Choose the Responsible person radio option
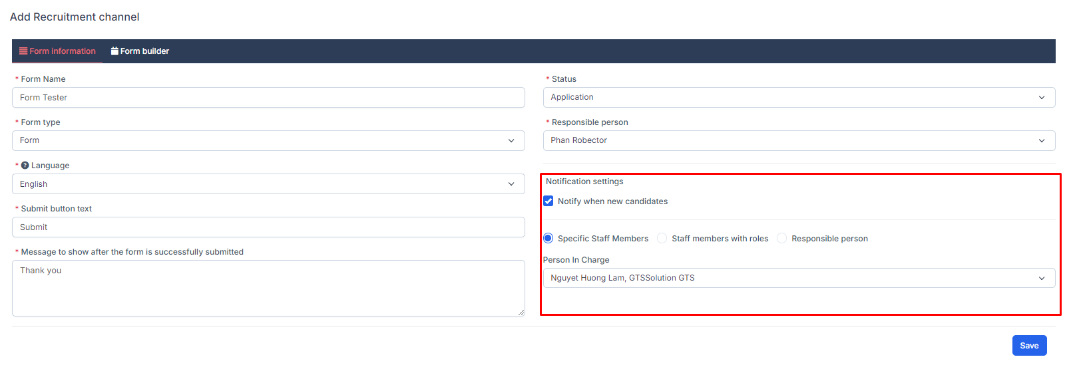 [x=782, y=239]
